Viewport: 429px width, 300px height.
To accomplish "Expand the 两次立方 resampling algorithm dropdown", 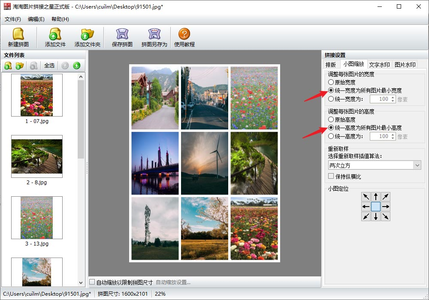I will 417,165.
